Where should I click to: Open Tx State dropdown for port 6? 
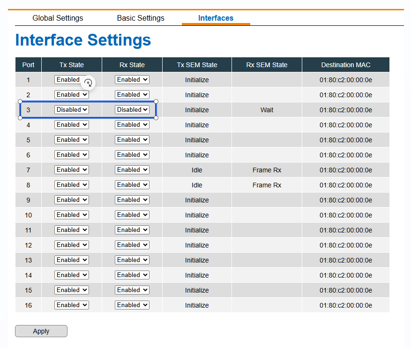[x=72, y=155]
